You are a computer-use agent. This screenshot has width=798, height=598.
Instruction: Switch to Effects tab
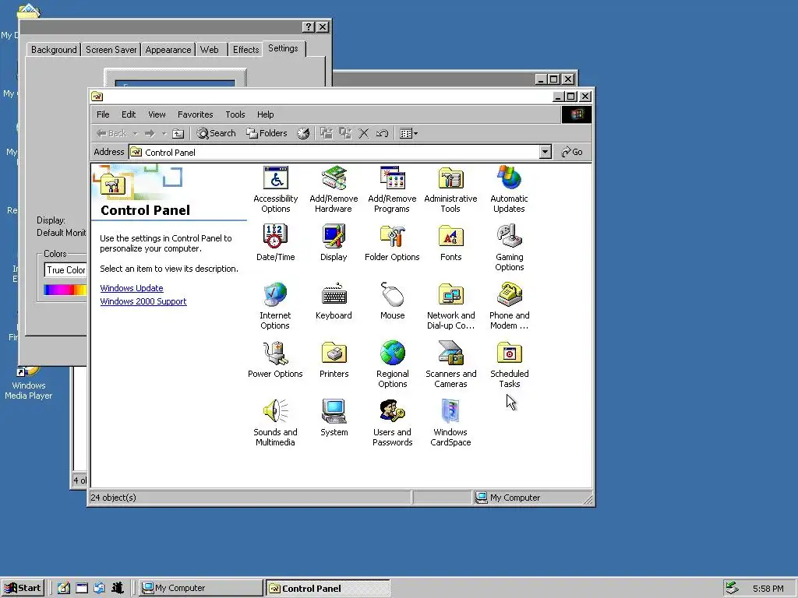tap(245, 50)
